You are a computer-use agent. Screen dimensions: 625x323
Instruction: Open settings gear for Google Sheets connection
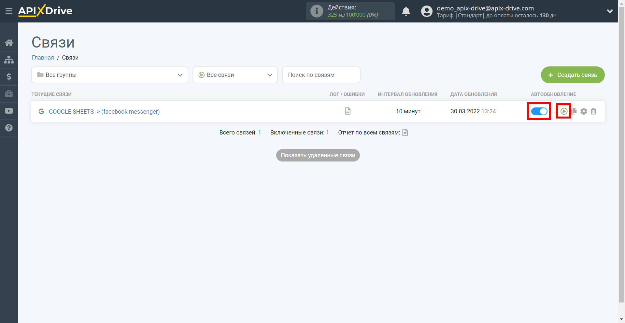point(584,111)
